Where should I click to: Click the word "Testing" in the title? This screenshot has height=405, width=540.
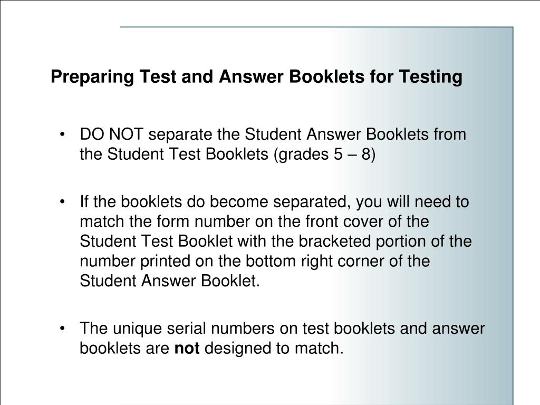(x=431, y=77)
